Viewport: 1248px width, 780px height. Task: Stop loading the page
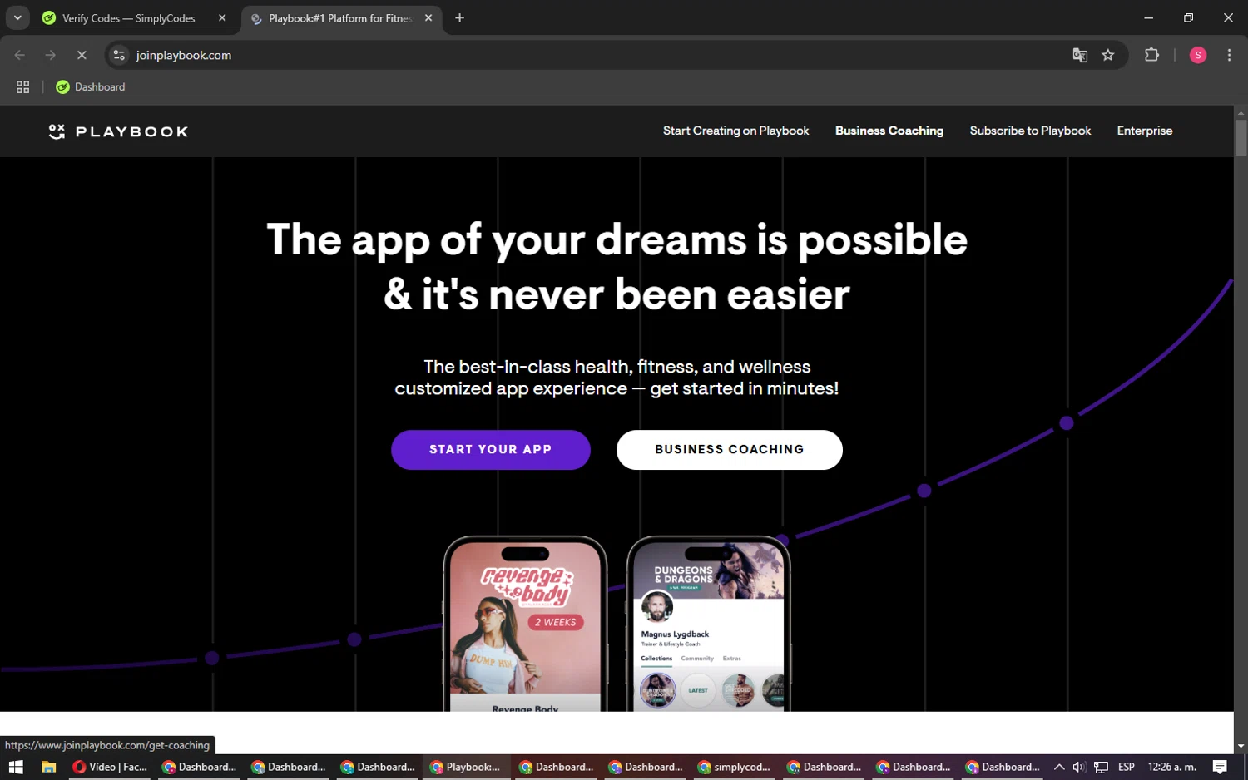[x=82, y=55]
